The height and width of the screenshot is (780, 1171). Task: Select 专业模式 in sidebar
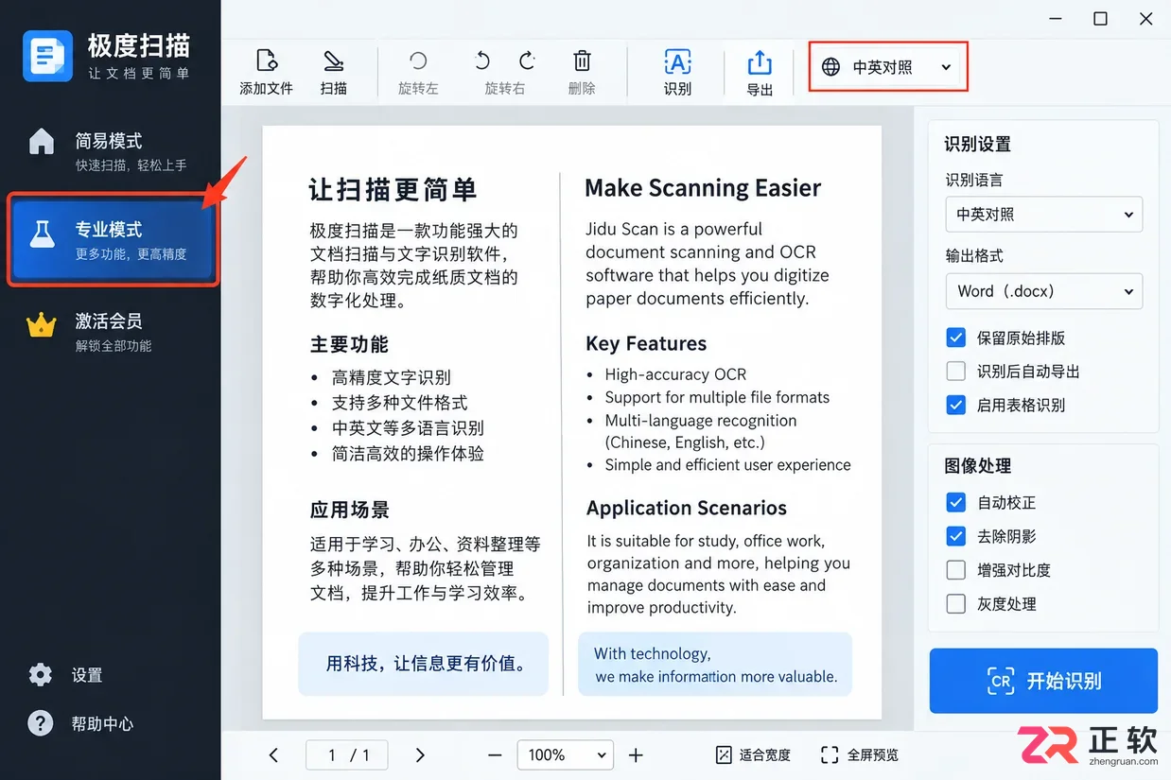click(113, 240)
